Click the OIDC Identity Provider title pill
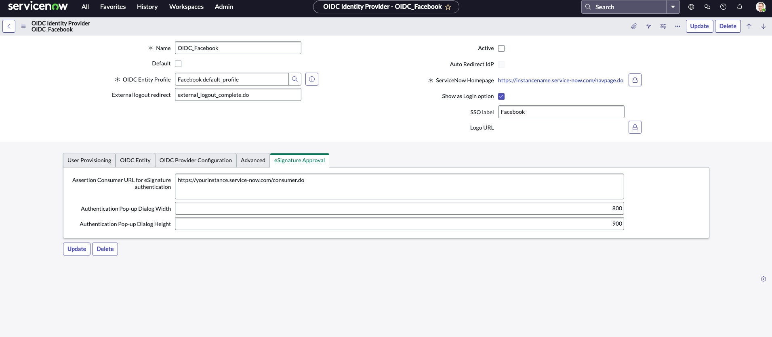Image resolution: width=772 pixels, height=337 pixels. click(386, 7)
